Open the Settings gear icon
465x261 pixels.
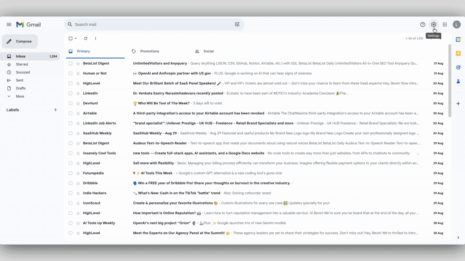[434, 25]
